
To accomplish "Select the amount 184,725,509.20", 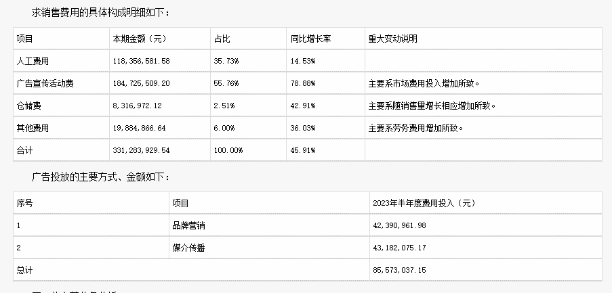I will coord(141,83).
